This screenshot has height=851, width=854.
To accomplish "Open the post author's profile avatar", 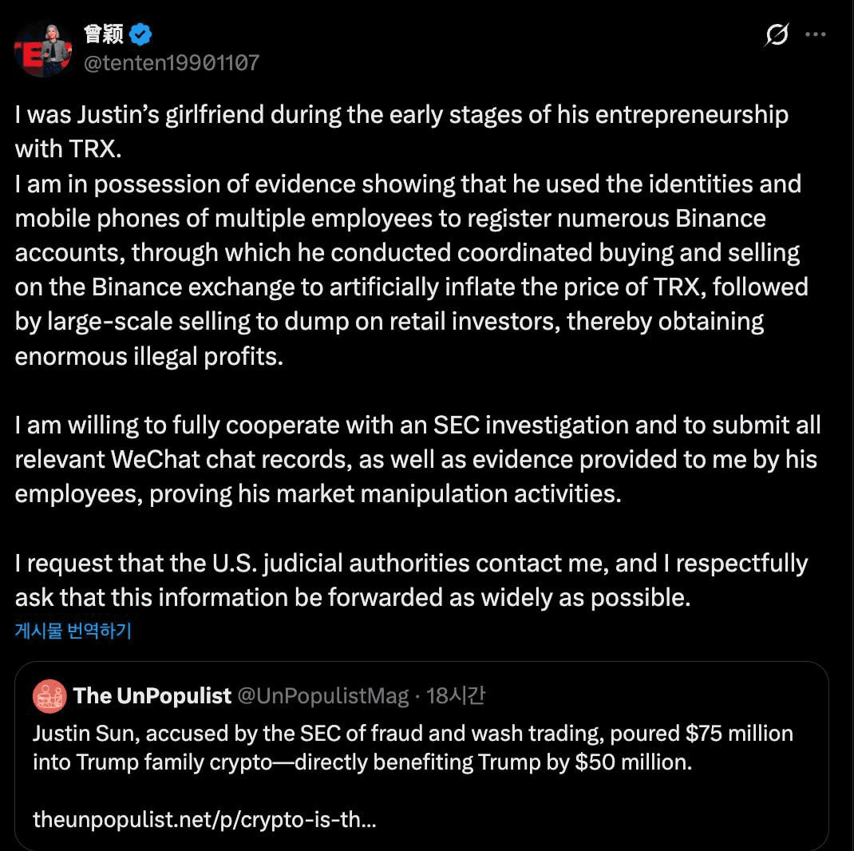I will click(x=43, y=49).
